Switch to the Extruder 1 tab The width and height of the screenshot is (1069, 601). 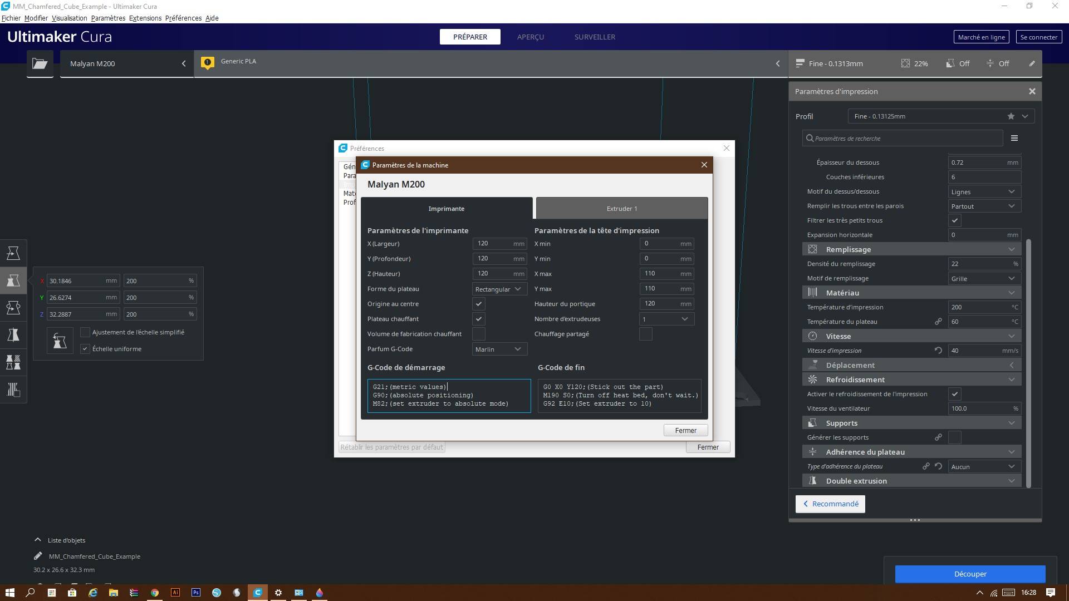[622, 209]
